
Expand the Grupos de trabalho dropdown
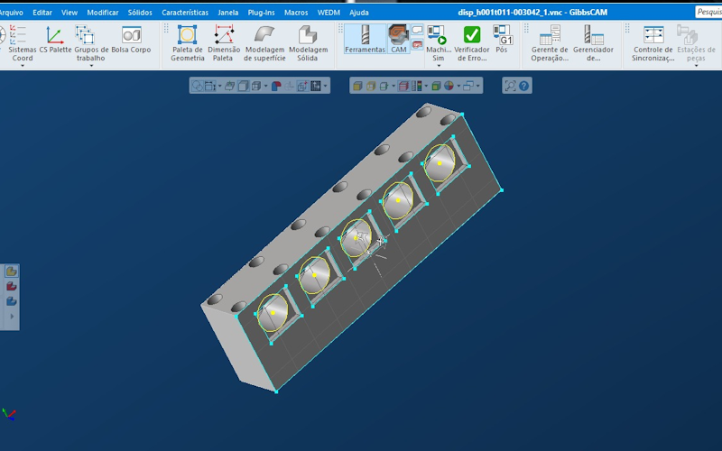[x=89, y=66]
